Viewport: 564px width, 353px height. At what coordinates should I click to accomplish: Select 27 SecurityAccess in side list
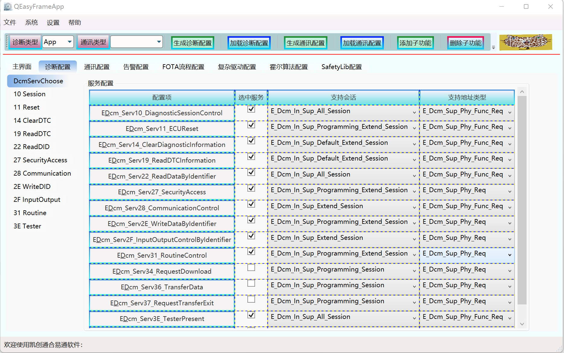40,160
